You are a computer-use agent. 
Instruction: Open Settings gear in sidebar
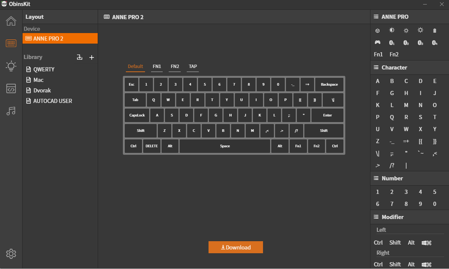tap(11, 254)
